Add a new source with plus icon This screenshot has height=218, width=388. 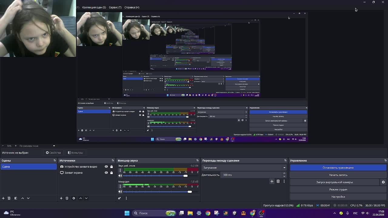tap(61, 198)
